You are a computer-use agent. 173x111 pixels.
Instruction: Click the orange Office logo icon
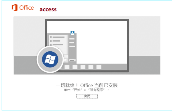(x=15, y=8)
